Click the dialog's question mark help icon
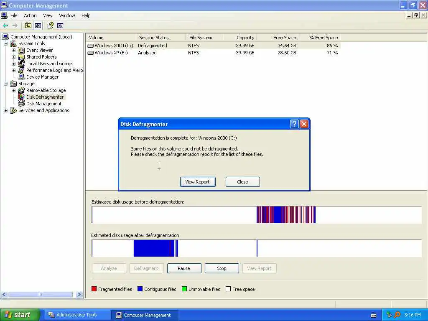 click(294, 124)
